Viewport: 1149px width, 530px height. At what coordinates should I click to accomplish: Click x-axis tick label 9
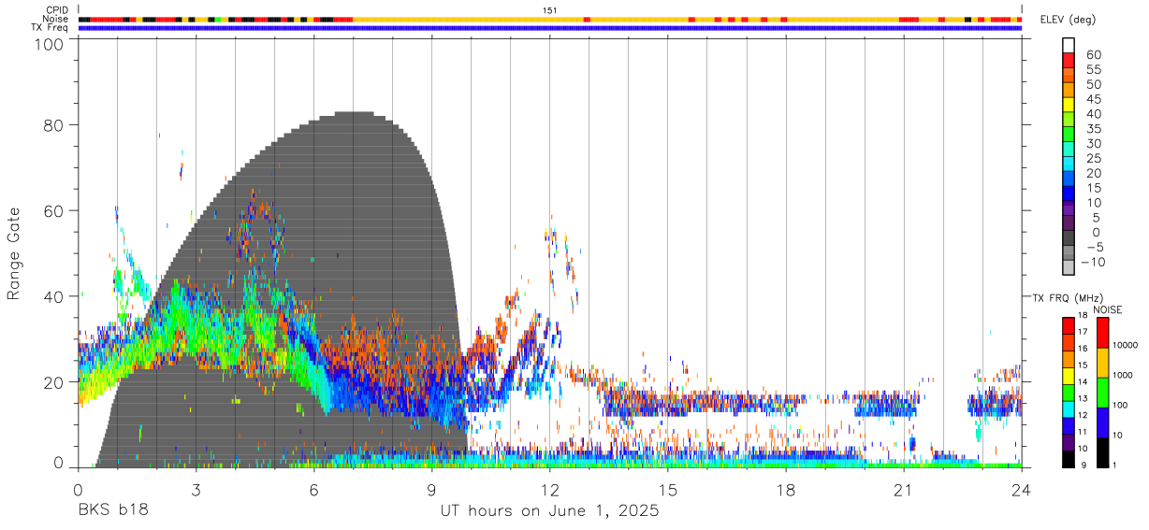pyautogui.click(x=432, y=490)
